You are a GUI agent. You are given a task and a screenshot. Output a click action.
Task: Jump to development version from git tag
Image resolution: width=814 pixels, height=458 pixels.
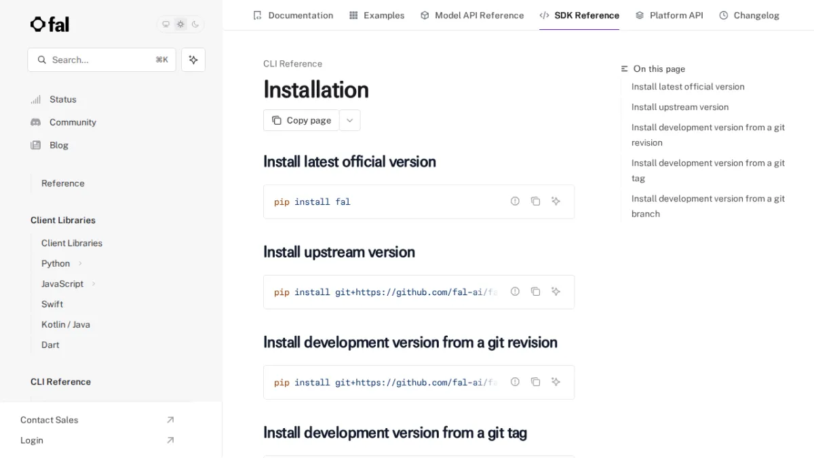tap(708, 170)
